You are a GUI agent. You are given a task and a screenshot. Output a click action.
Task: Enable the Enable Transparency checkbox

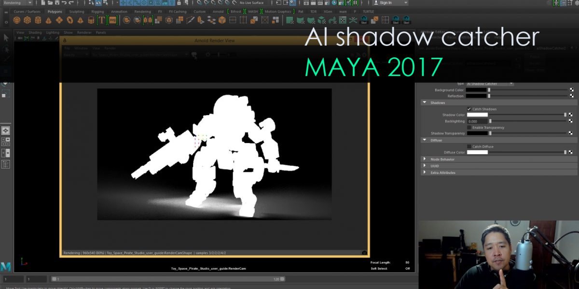click(469, 128)
